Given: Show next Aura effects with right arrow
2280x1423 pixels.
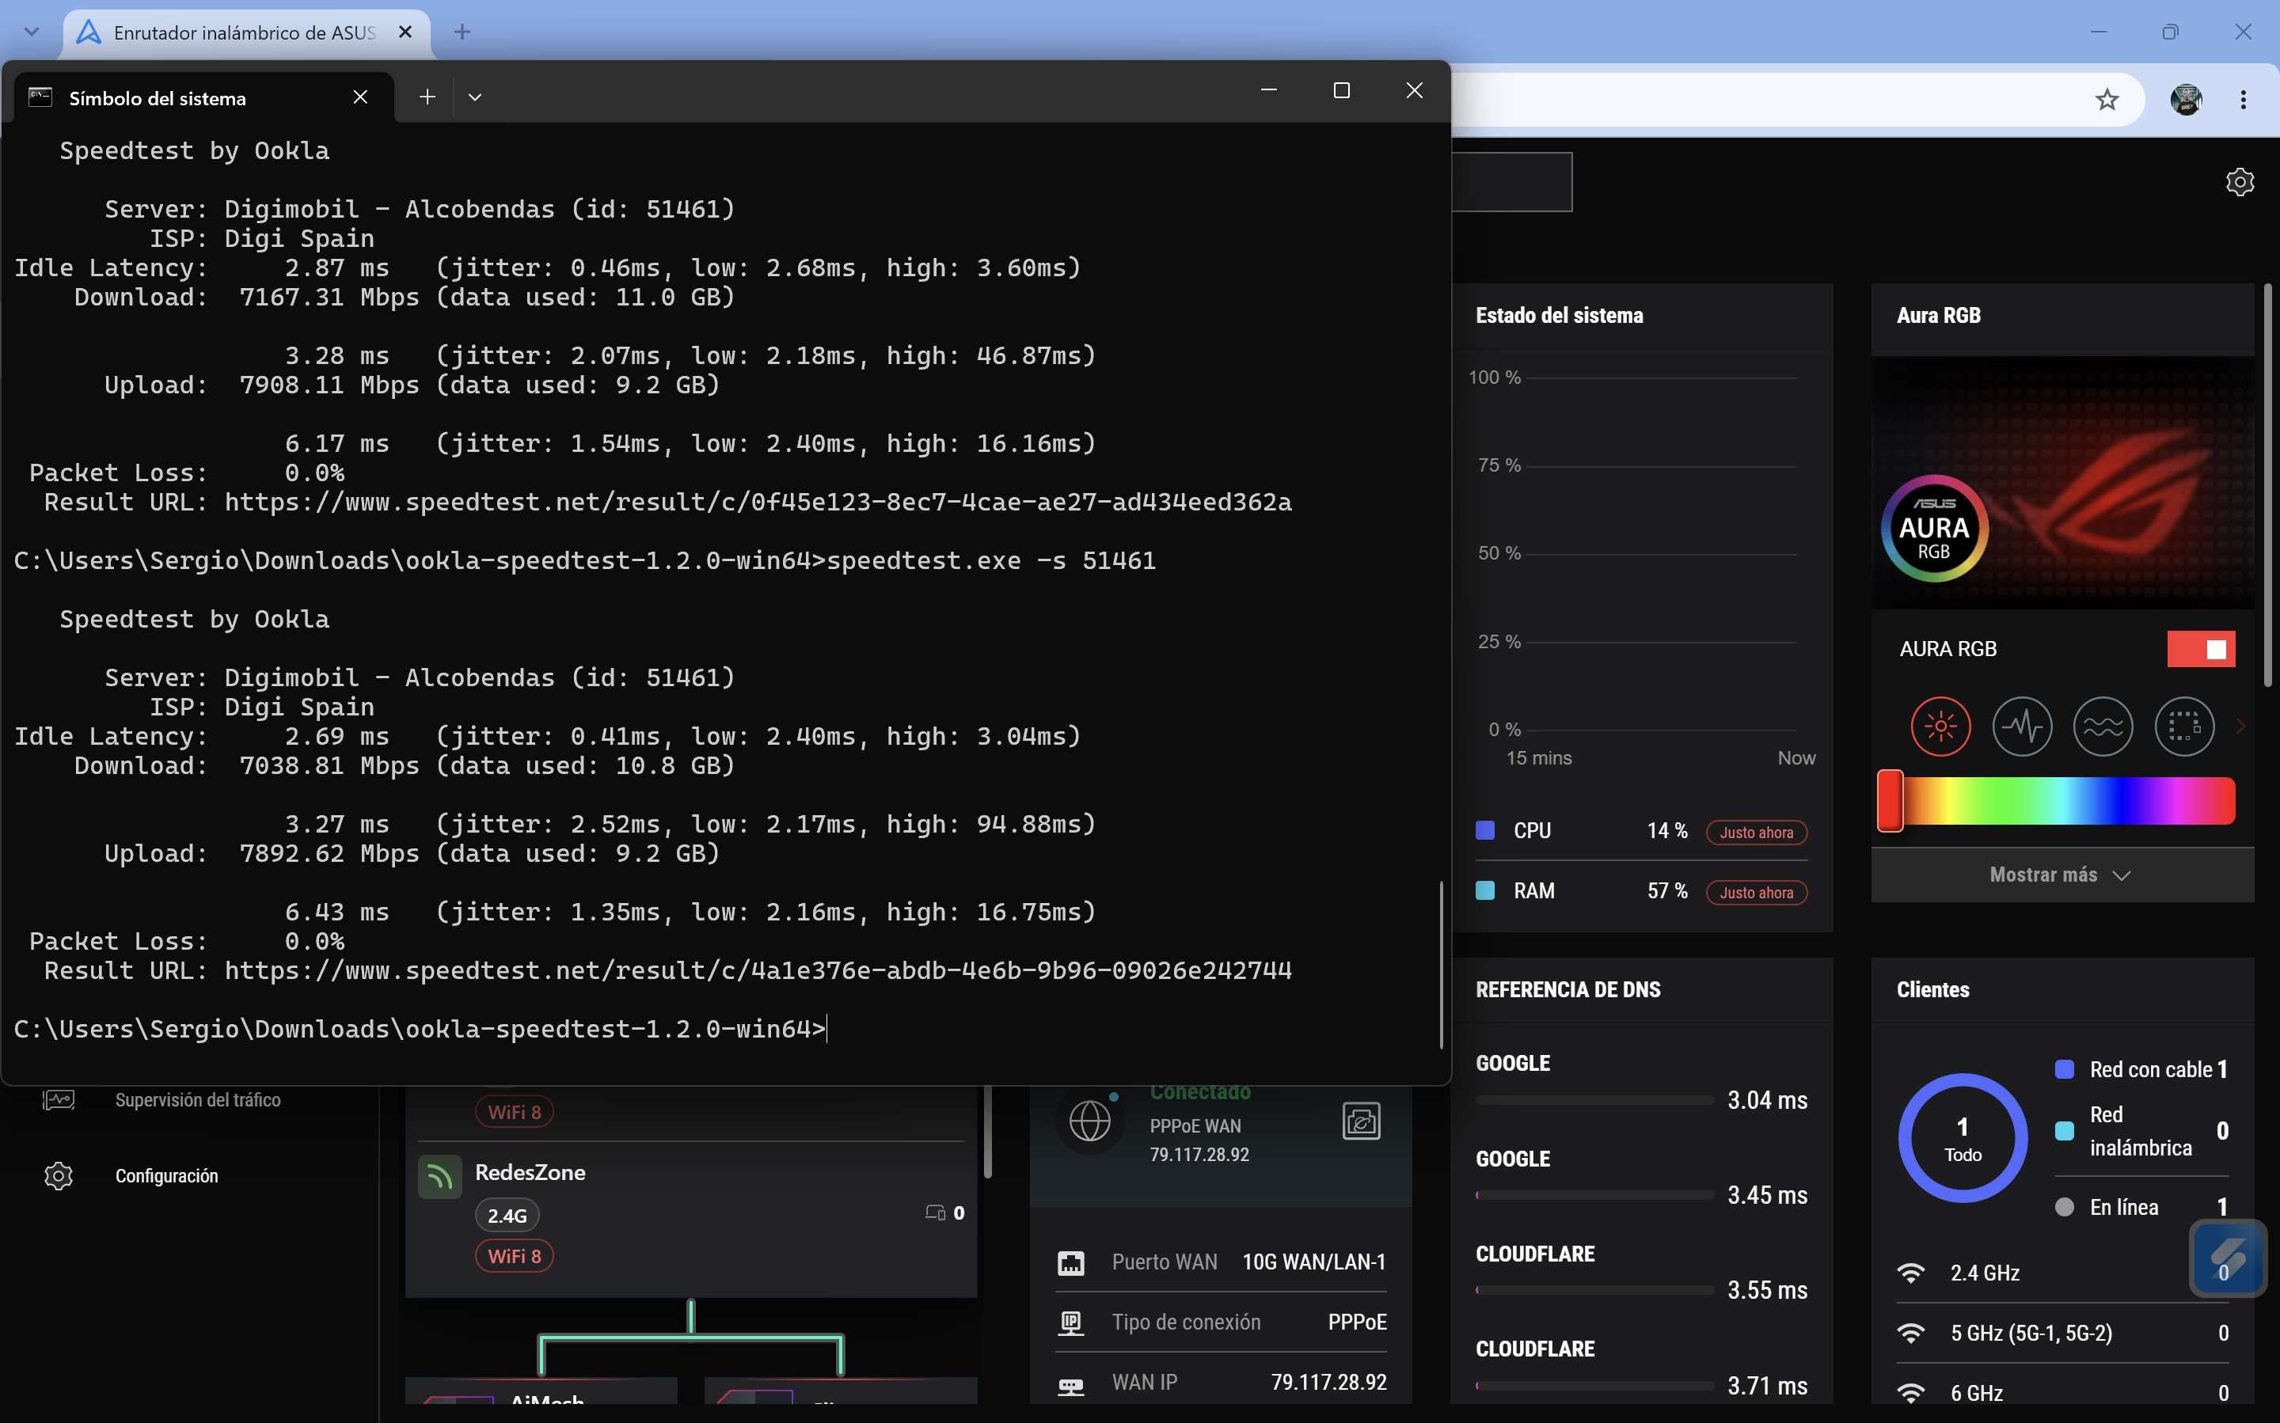Looking at the screenshot, I should click(x=2240, y=727).
